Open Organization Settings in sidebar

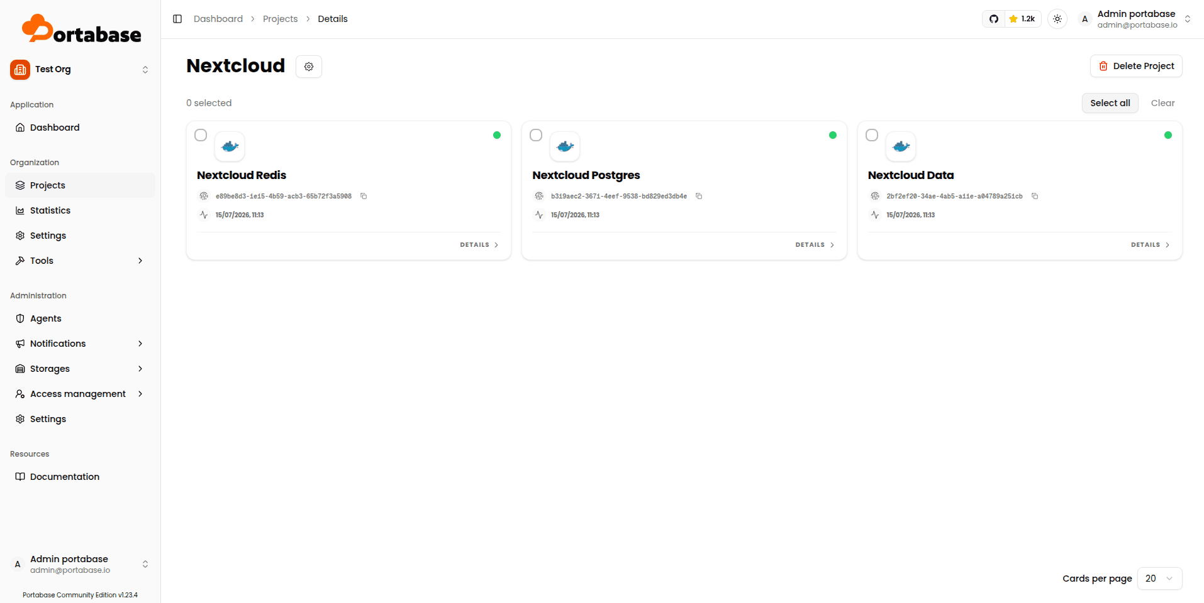click(x=80, y=236)
